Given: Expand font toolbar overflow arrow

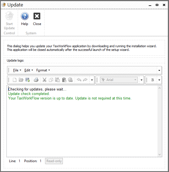Looking at the screenshot, I should pos(141,80).
